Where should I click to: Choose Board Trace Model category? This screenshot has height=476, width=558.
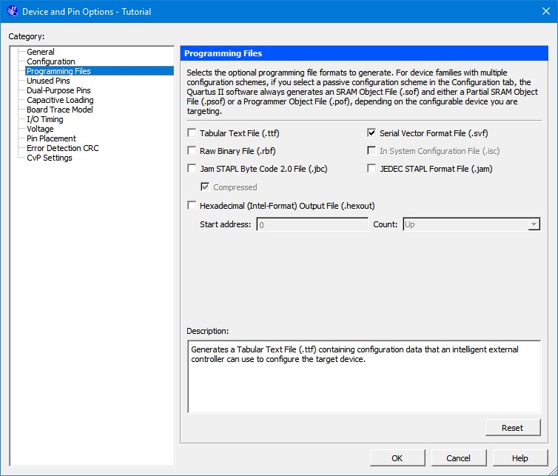(60, 110)
